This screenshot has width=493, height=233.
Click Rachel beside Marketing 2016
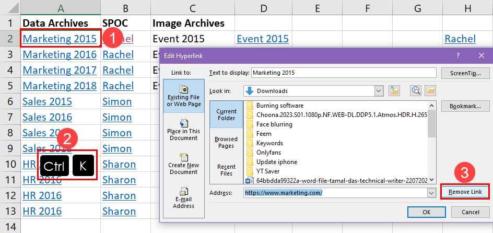[118, 54]
